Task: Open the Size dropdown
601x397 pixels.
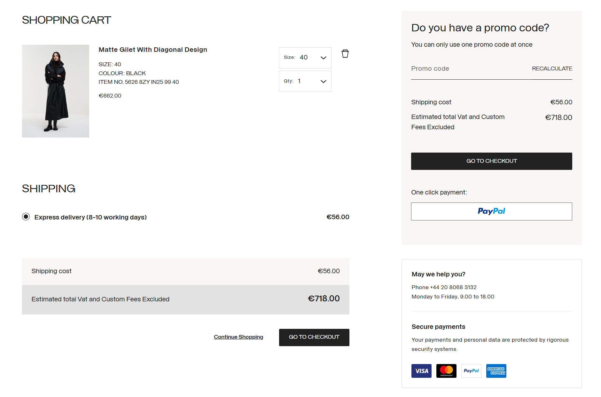Action: pos(305,58)
